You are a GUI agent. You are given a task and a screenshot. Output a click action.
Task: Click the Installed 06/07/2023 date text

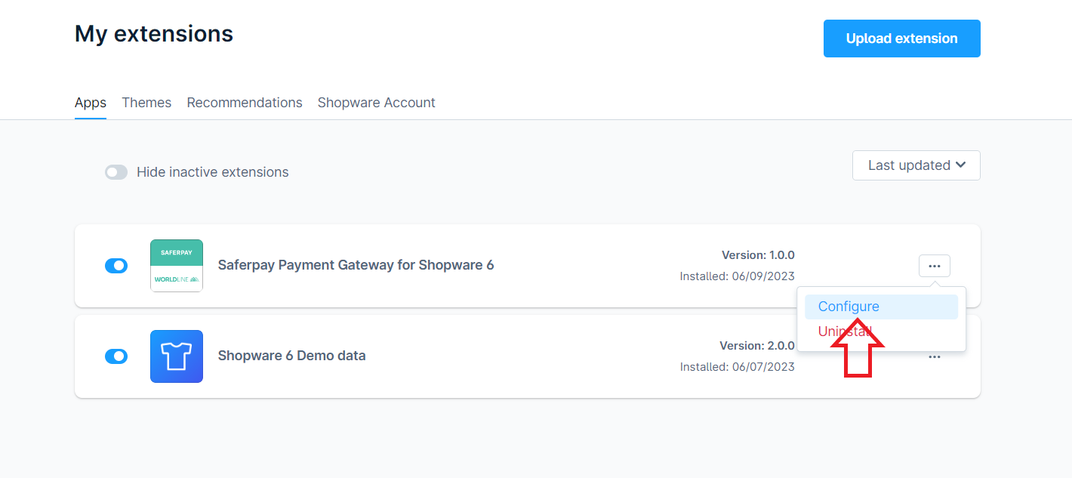[737, 367]
